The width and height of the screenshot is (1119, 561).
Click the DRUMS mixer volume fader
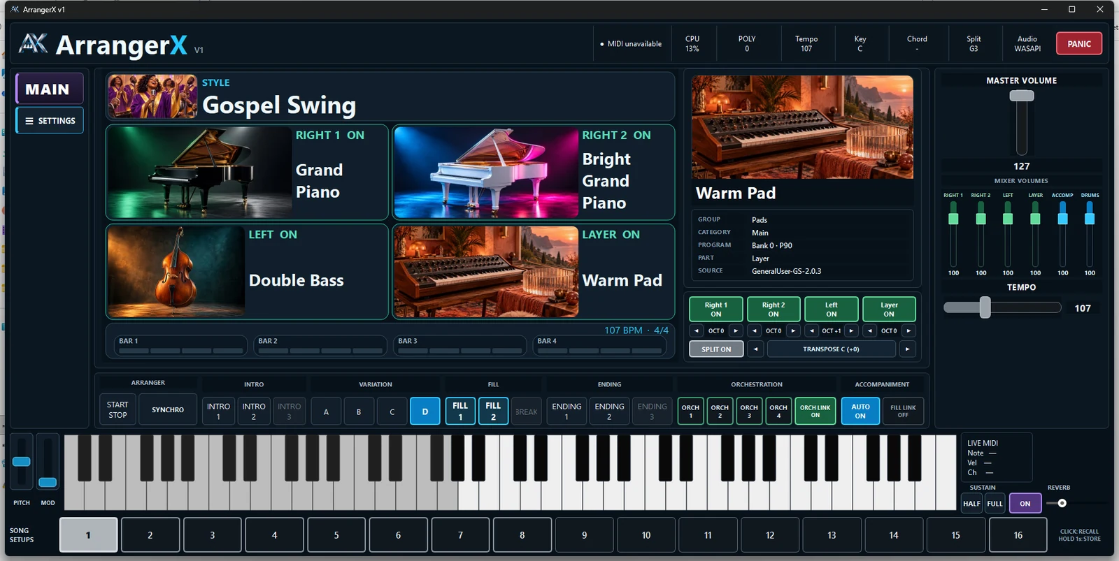(1090, 219)
